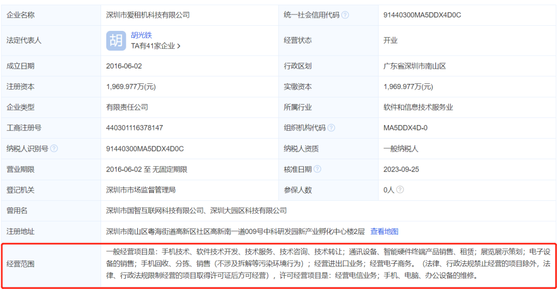Viewport: 557px width, 289px height.
Task: Click help icon beside 组织机构代码
Action: point(331,128)
